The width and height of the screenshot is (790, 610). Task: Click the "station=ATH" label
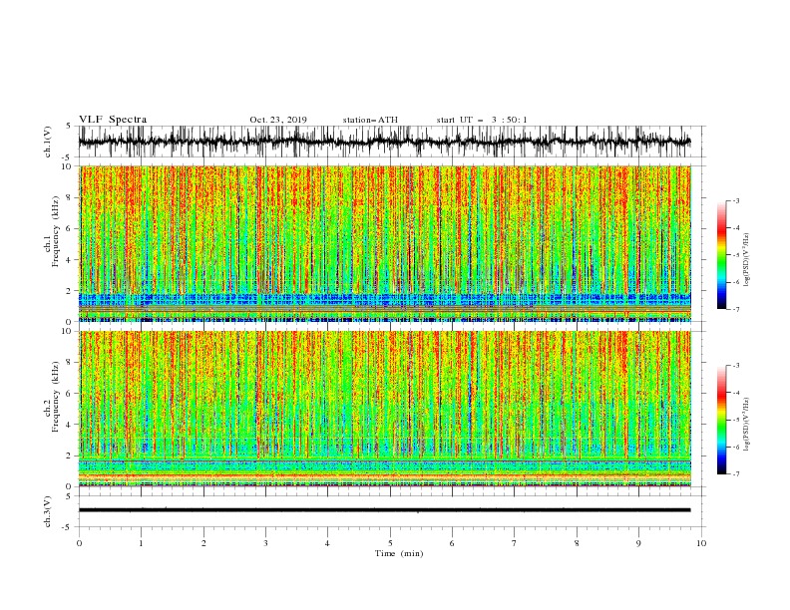tap(370, 120)
